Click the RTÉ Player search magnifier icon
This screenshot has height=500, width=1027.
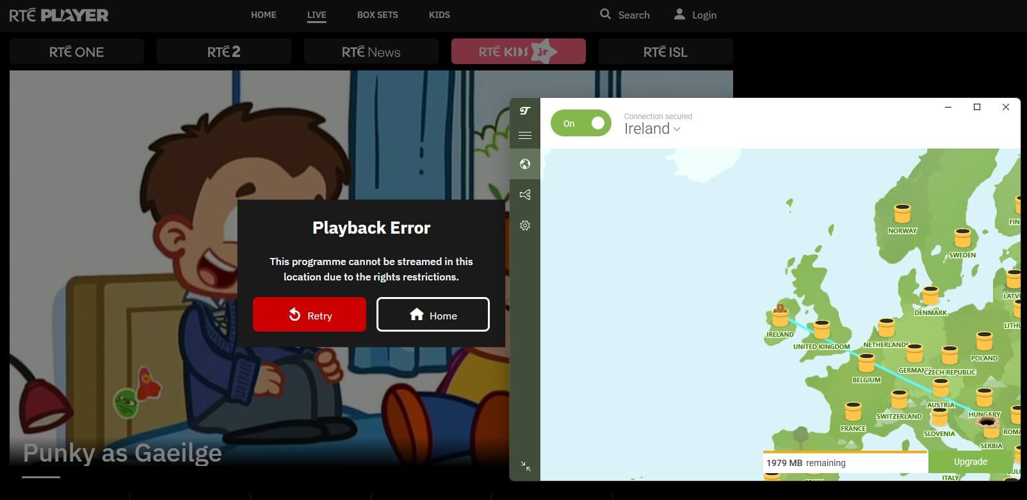point(605,14)
